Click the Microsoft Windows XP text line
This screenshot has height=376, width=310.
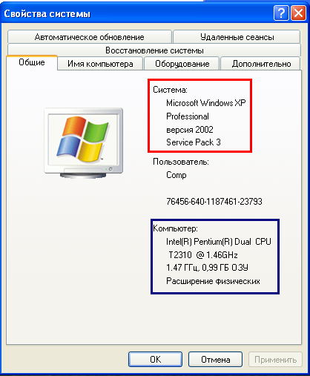[206, 103]
